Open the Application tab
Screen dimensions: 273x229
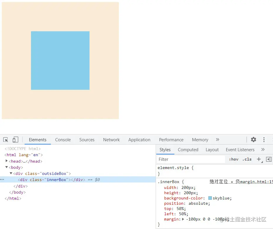point(139,140)
